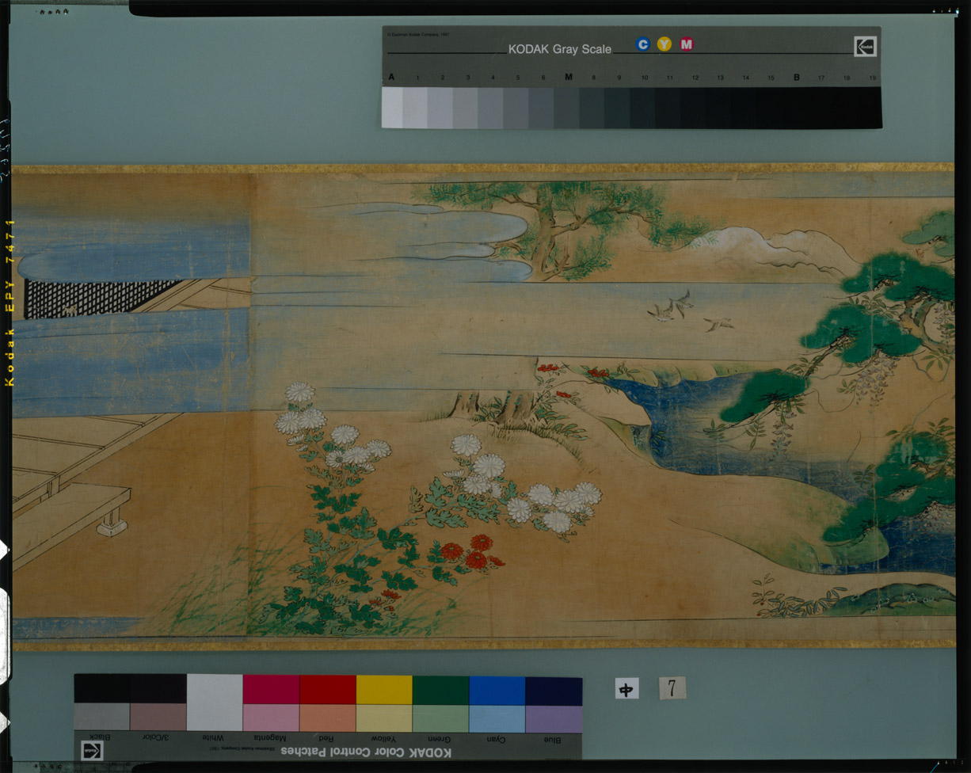Image resolution: width=971 pixels, height=773 pixels.
Task: Click the number 15 on the gray scale
Action: pos(771,78)
